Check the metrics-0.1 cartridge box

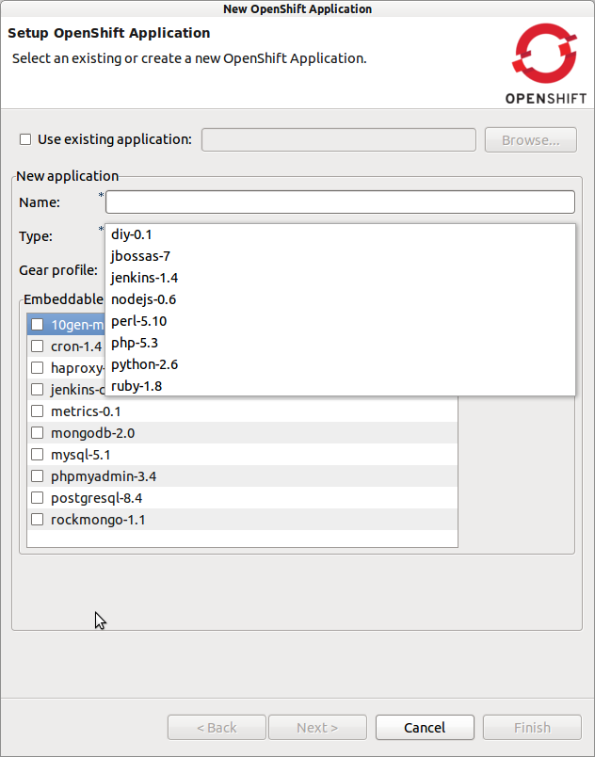point(38,411)
